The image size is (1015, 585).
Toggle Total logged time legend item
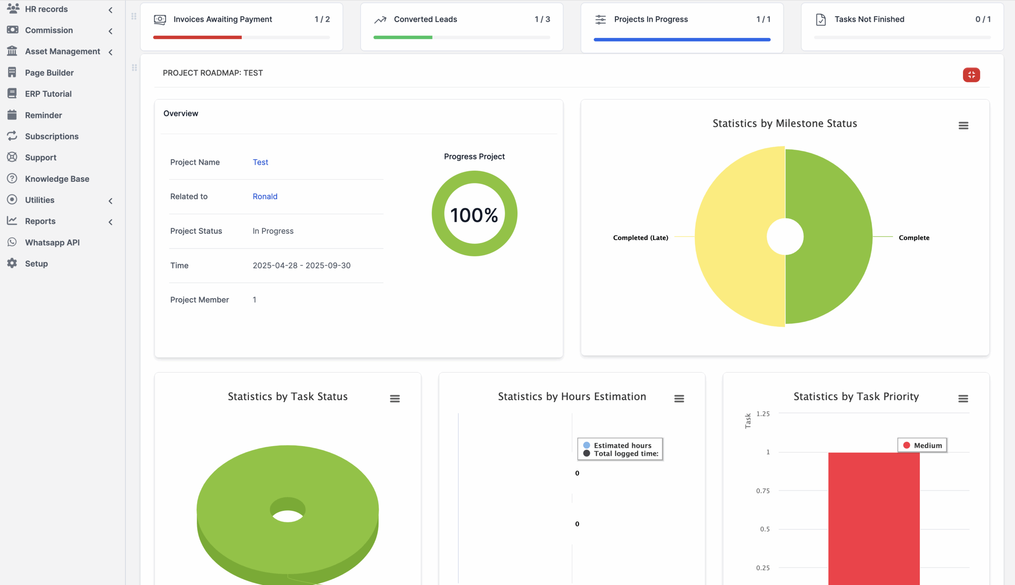(625, 454)
